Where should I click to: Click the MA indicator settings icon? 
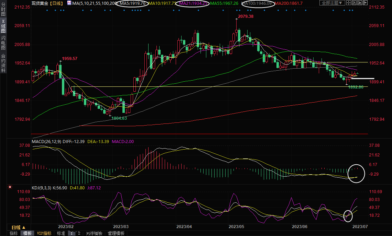(x=69, y=3)
